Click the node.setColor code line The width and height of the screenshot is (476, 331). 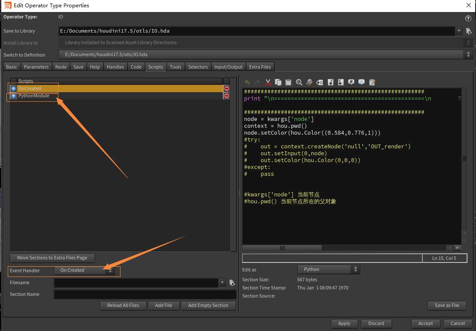312,132
